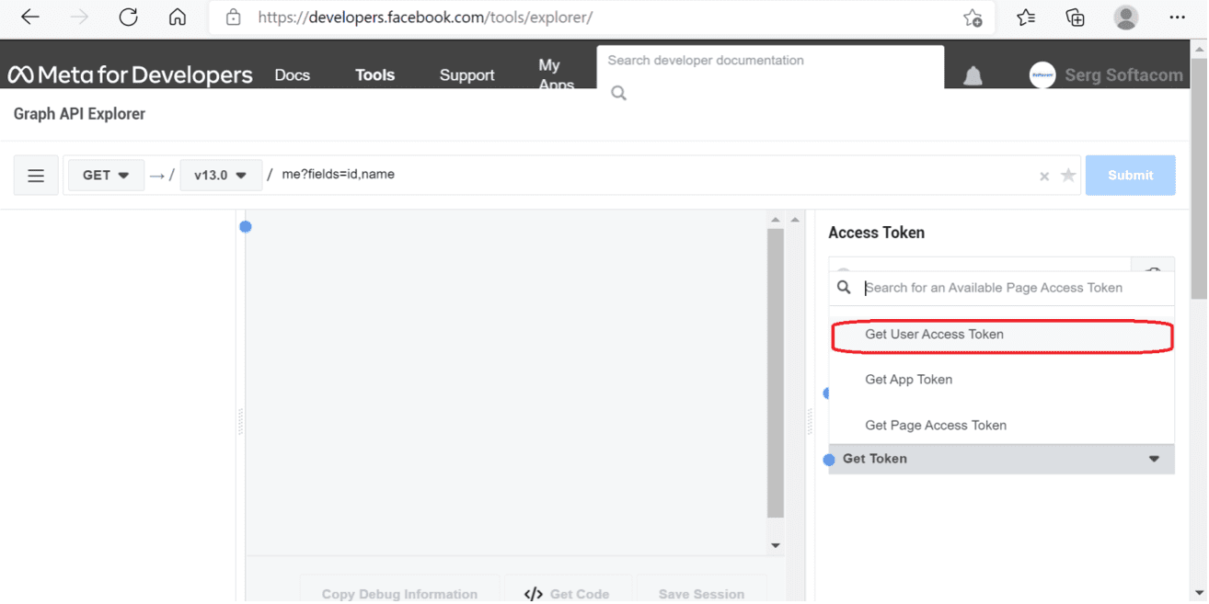1209x604 pixels.
Task: Add this page to favorites star
Action: coord(973,17)
